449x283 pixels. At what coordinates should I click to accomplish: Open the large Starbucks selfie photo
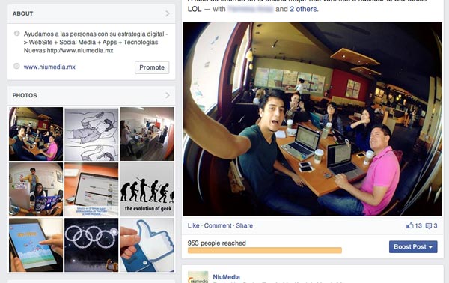312,119
